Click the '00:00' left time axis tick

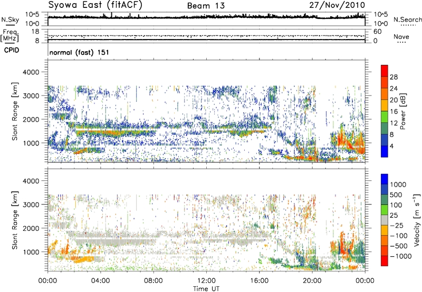click(47, 280)
